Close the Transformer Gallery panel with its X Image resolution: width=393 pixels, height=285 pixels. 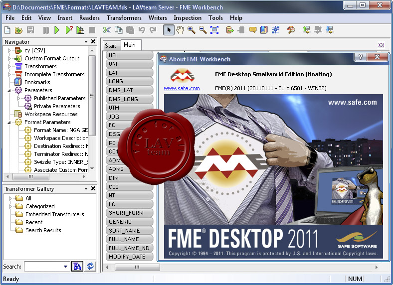tap(93, 188)
